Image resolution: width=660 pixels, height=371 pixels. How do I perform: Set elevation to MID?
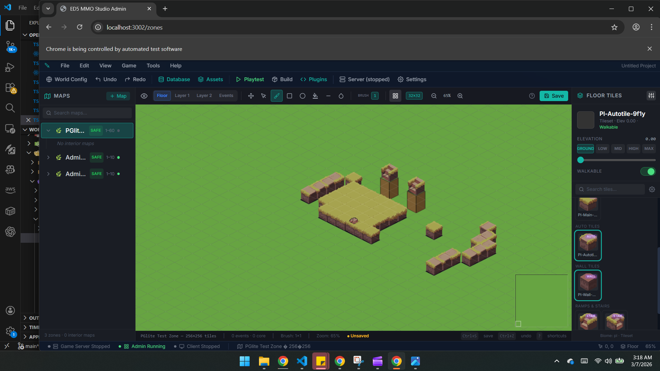click(x=618, y=149)
